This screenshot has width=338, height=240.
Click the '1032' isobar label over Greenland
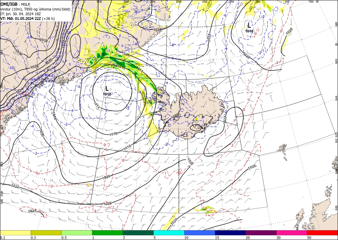[44, 40]
